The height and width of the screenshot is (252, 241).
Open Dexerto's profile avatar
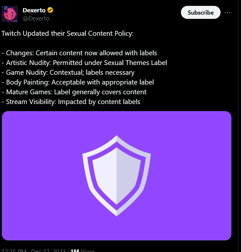10,14
